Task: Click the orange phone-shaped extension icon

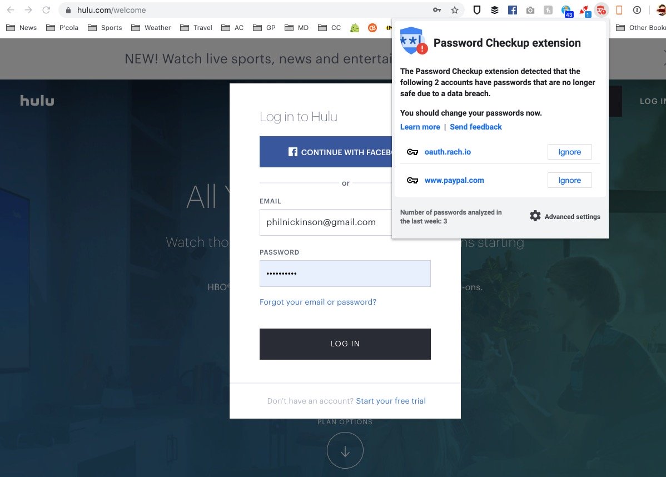Action: pyautogui.click(x=619, y=10)
